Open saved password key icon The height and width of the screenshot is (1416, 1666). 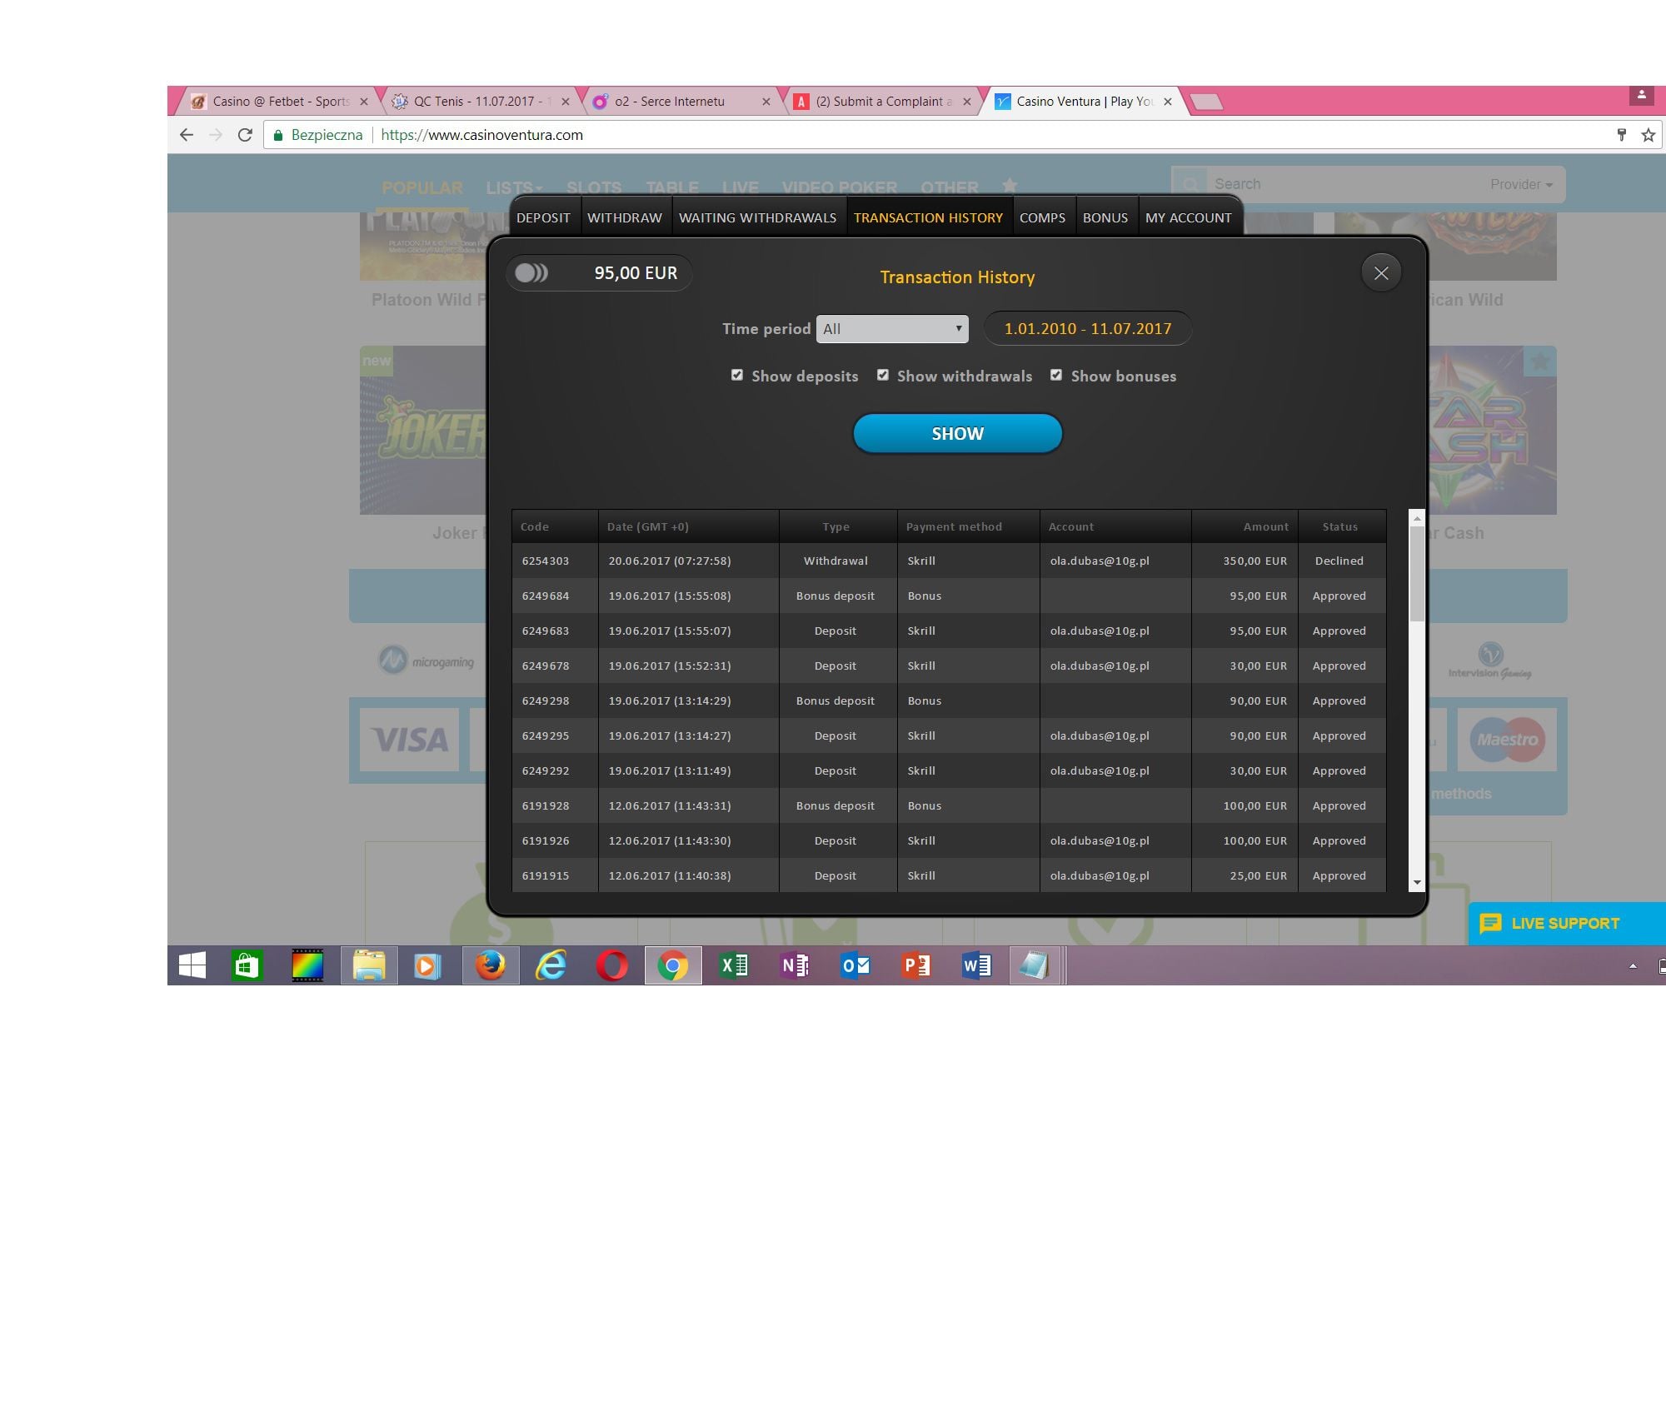pyautogui.click(x=1621, y=135)
